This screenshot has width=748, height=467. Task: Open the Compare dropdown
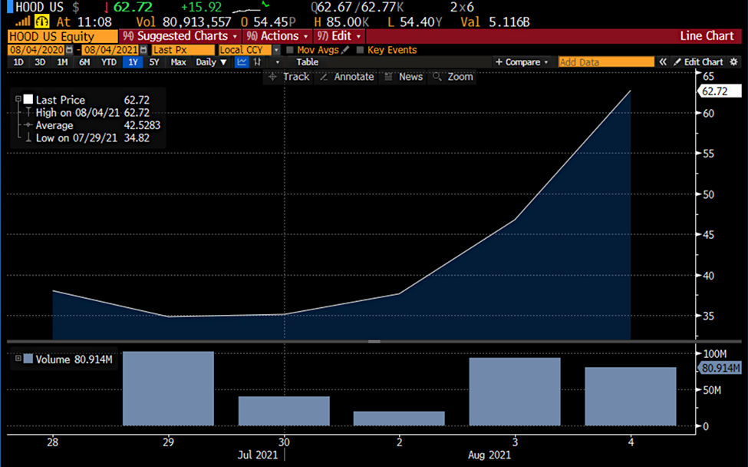tap(522, 62)
